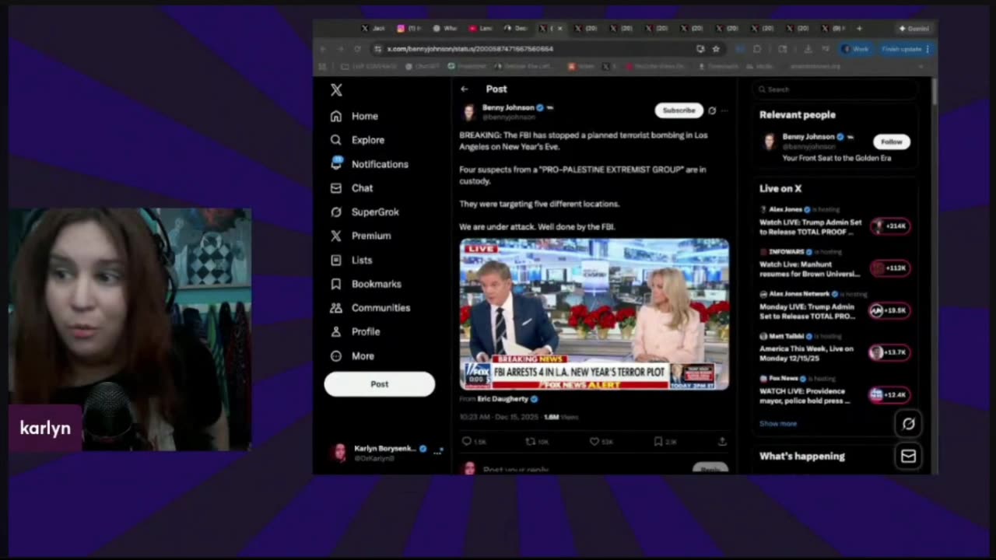This screenshot has width=996, height=560.
Task: Click Finish update button
Action: point(905,49)
